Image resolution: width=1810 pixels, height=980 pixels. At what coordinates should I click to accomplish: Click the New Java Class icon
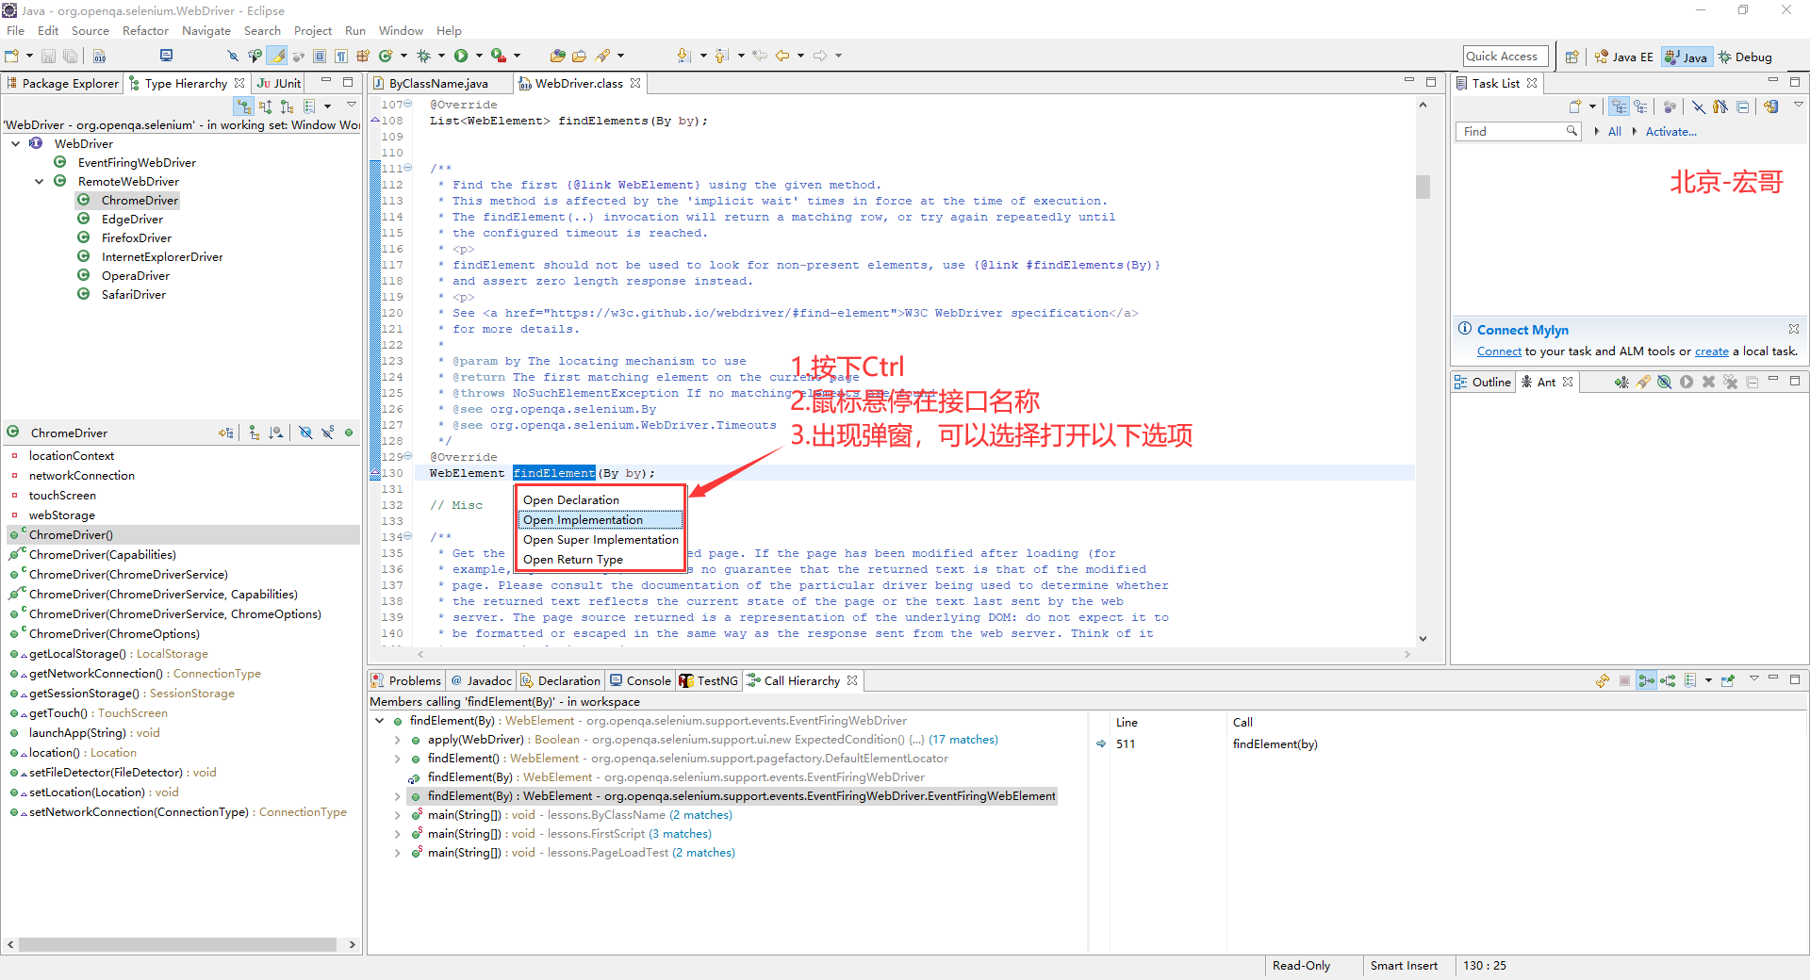coord(386,57)
